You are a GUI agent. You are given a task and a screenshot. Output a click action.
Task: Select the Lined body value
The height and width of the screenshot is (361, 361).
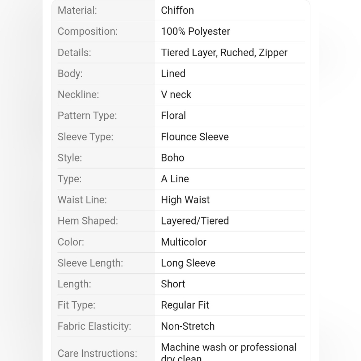[173, 73]
